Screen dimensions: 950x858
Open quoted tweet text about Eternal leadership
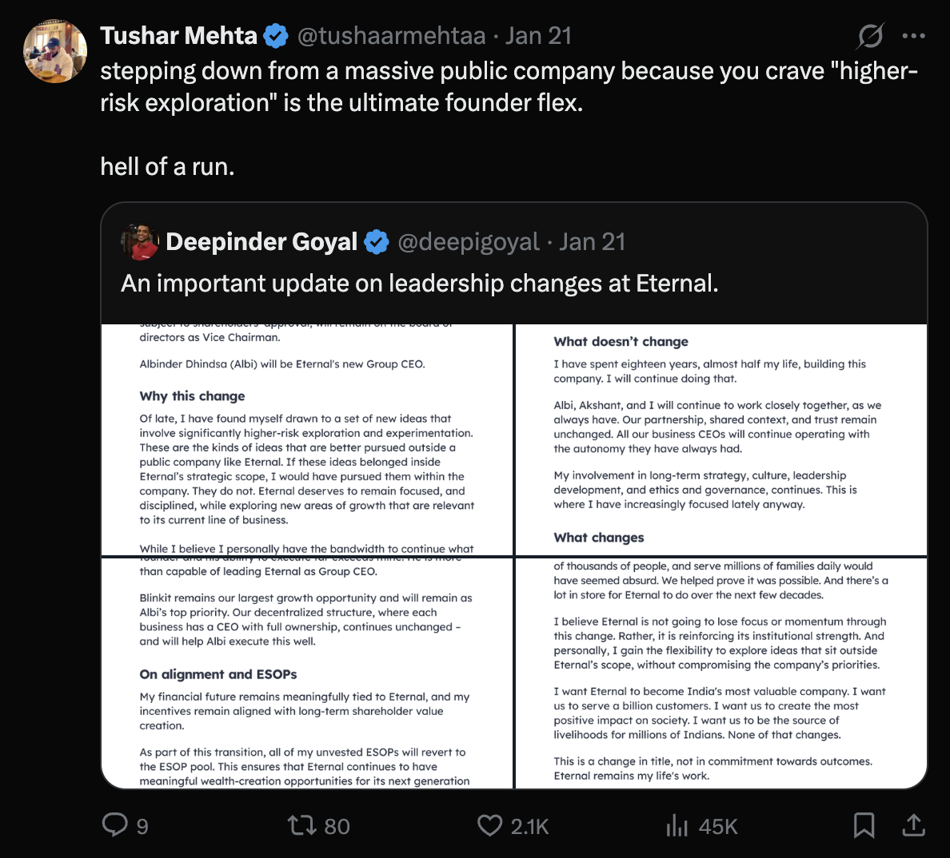point(419,283)
